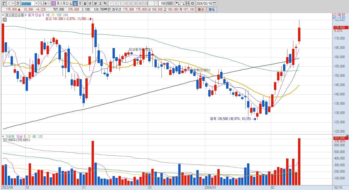Viewport: 349px width, 190px height.
Task: Click the 종가 단순 moving-average legend label
Action: pyautogui.click(x=34, y=15)
